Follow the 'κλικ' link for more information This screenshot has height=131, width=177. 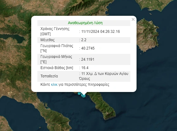click(54, 85)
